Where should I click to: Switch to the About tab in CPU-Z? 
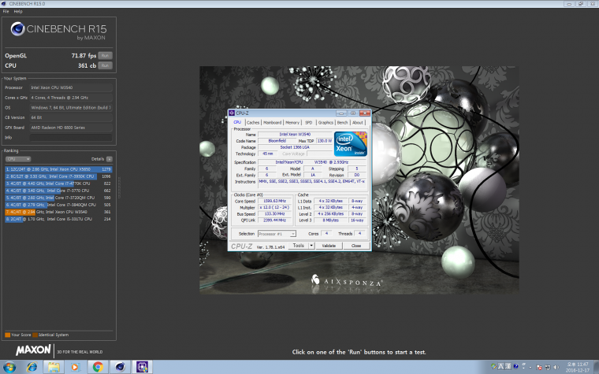pos(358,123)
